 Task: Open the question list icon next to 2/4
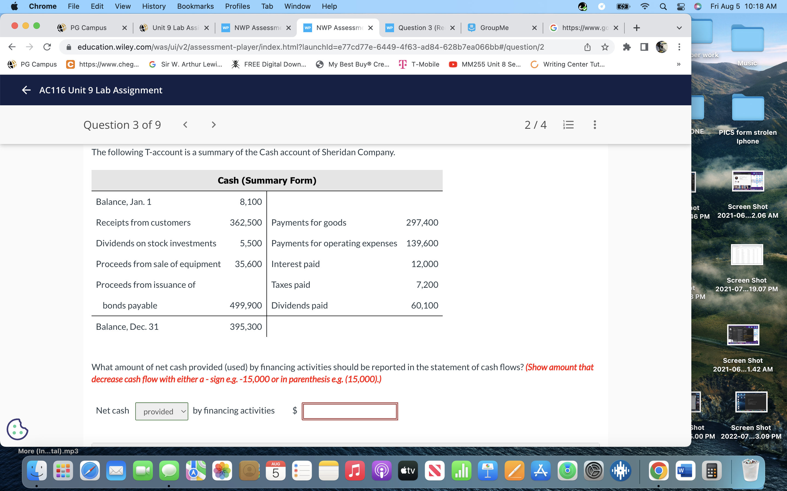568,124
